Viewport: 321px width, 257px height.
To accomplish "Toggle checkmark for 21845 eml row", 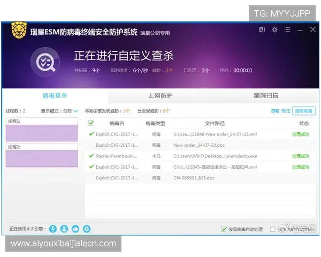I will (91, 167).
